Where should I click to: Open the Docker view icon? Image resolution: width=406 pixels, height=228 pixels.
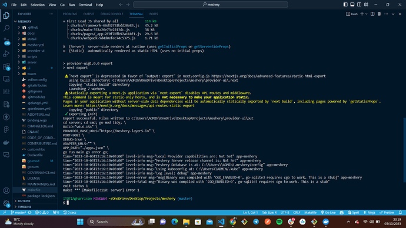click(6, 142)
